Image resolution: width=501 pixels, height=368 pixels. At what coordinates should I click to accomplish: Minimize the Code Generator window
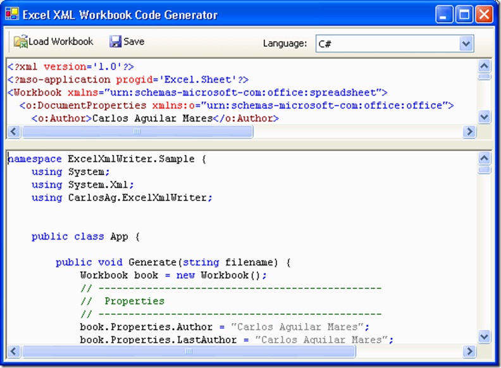point(444,15)
